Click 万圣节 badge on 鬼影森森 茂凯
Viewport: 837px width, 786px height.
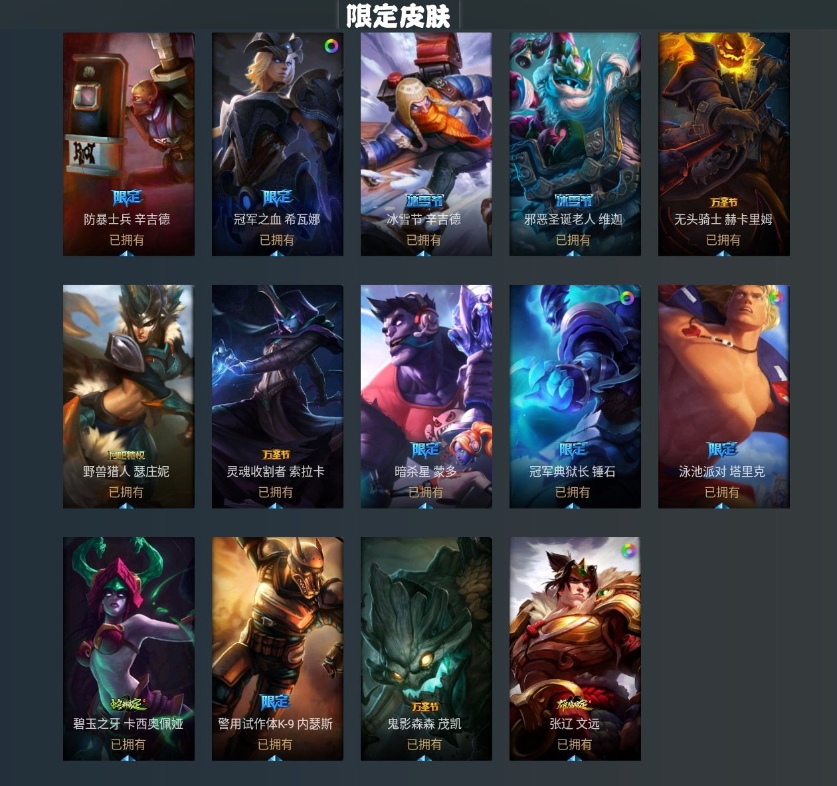425,706
